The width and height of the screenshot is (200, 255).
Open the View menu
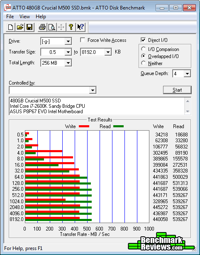[24, 17]
